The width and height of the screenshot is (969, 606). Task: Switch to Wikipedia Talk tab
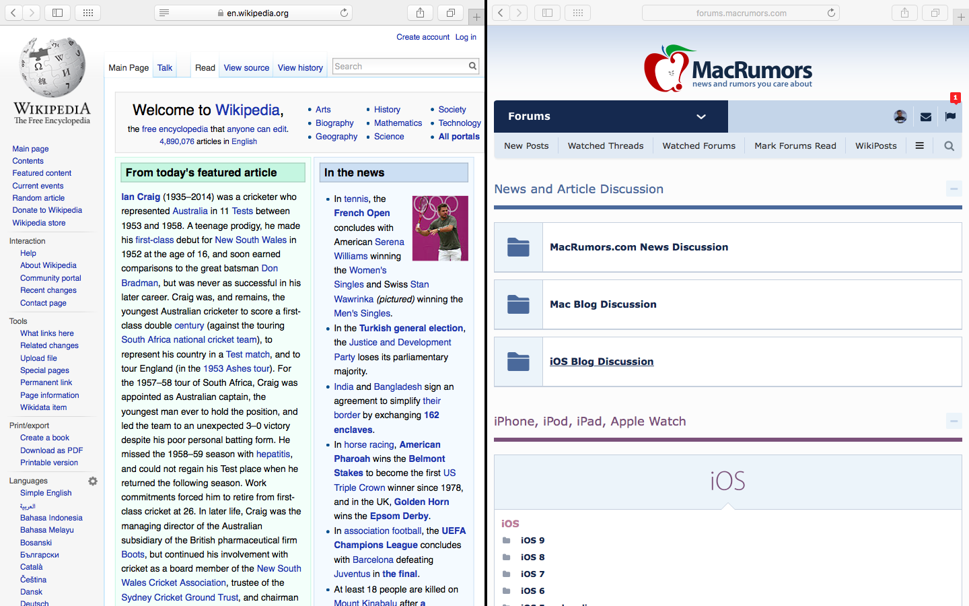point(165,67)
